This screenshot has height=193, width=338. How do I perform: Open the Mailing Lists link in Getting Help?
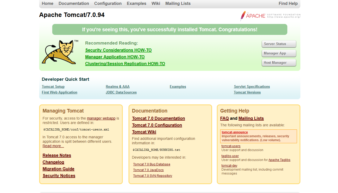point(251,119)
